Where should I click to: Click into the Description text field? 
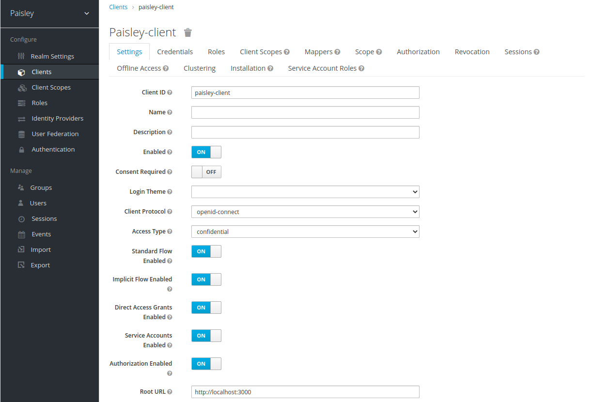tap(305, 132)
